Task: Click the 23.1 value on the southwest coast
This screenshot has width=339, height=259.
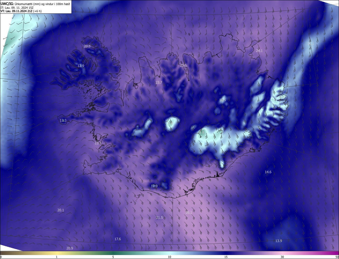Action: pyautogui.click(x=98, y=143)
